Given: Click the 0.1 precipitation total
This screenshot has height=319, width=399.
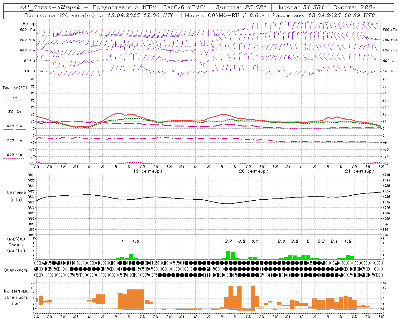Looking at the screenshot, I should 334,241.
